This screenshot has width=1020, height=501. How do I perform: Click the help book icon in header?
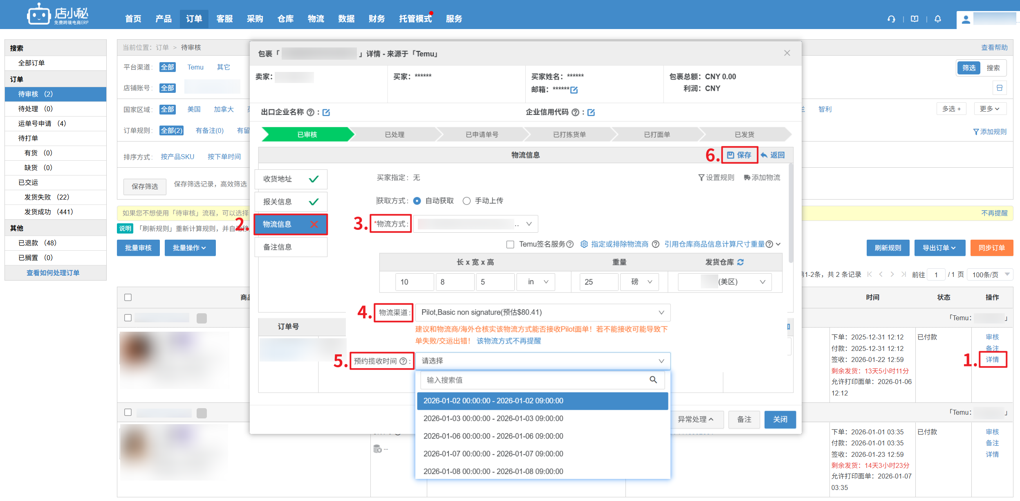[915, 19]
